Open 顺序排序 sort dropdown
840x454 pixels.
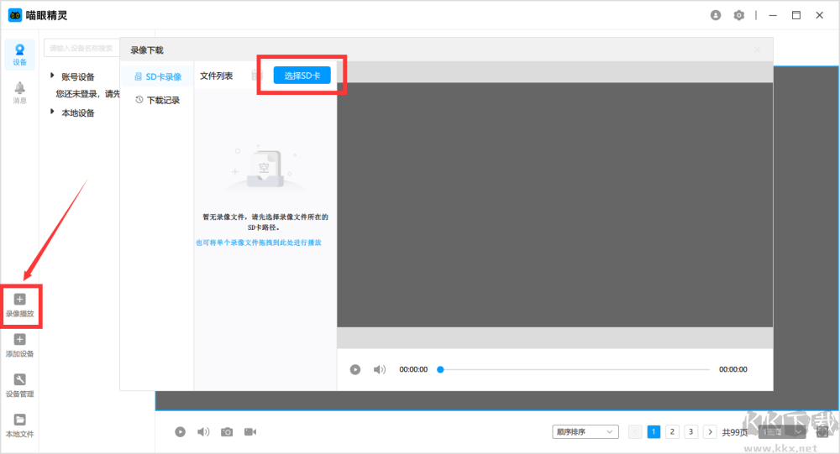[x=585, y=431]
